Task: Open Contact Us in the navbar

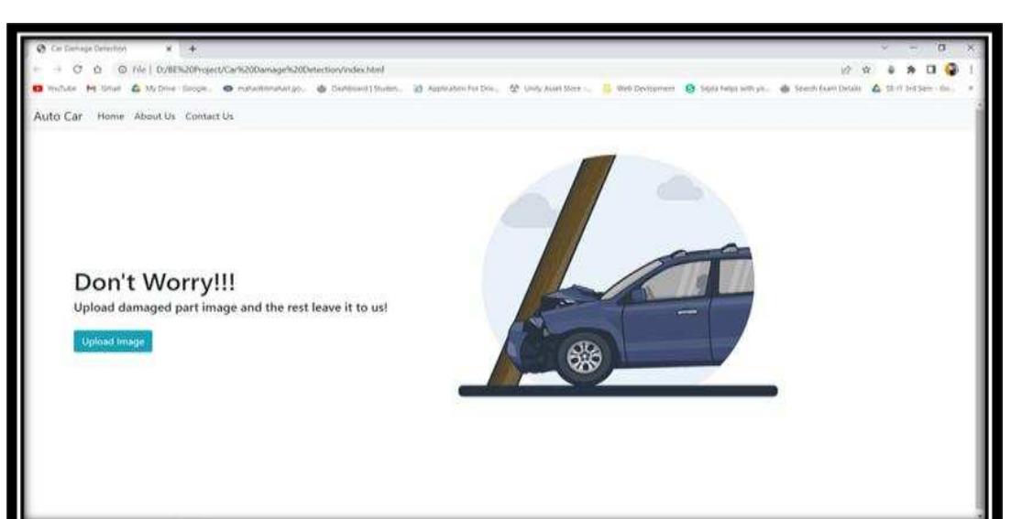Action: point(210,116)
